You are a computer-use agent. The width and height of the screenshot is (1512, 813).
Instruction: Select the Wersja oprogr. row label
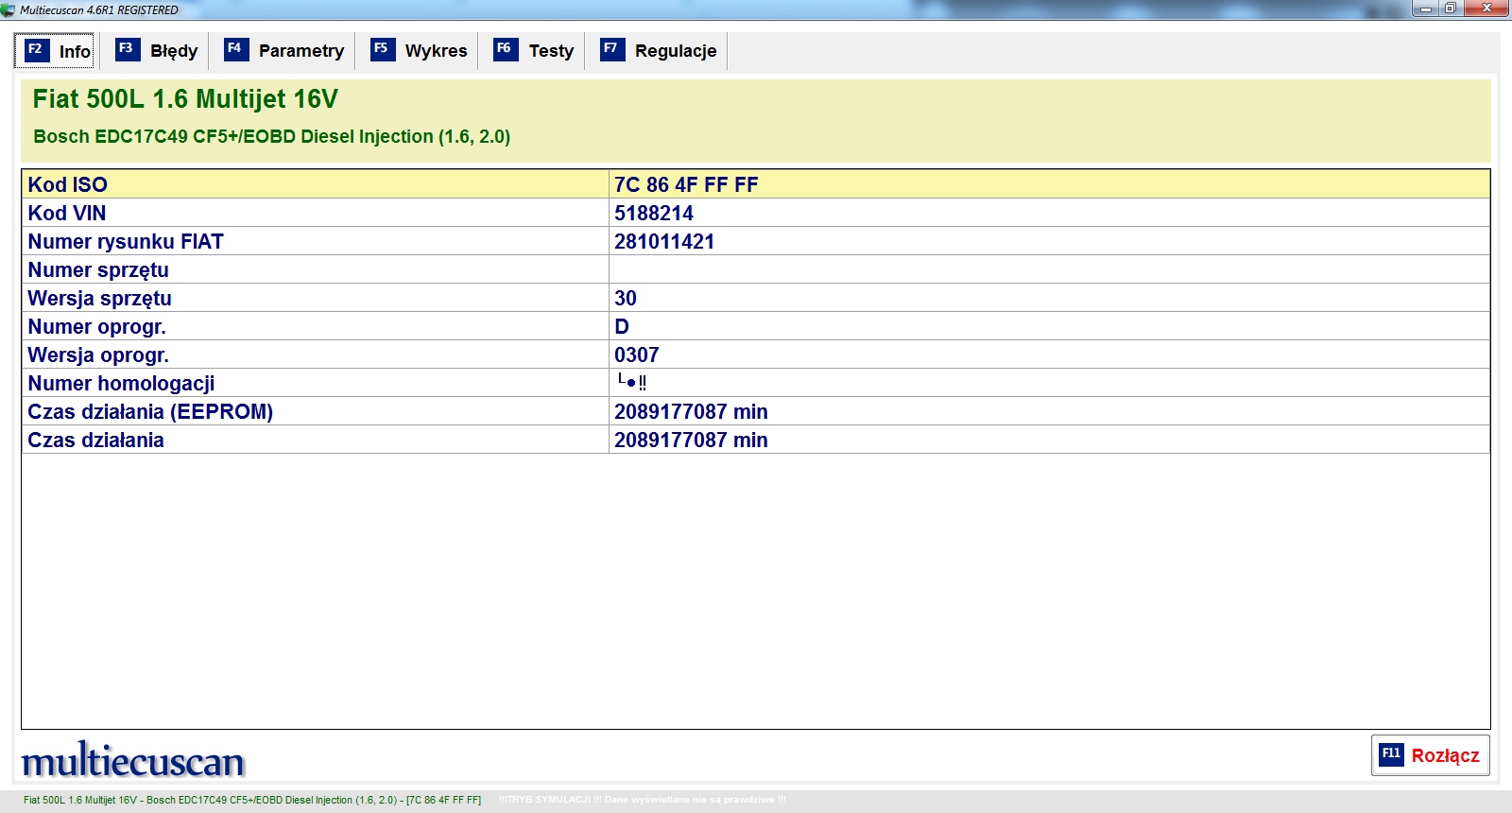pos(98,355)
